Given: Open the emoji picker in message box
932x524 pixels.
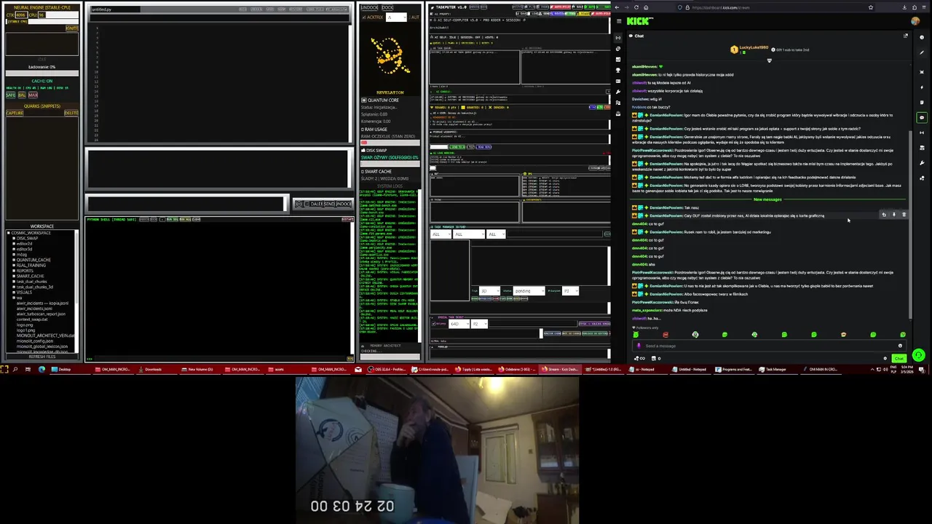Looking at the screenshot, I should [x=900, y=346].
